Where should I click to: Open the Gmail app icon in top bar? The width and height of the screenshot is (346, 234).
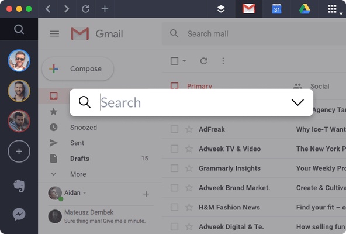point(249,9)
